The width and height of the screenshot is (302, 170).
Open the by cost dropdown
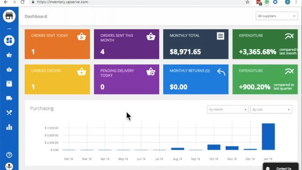click(x=271, y=109)
